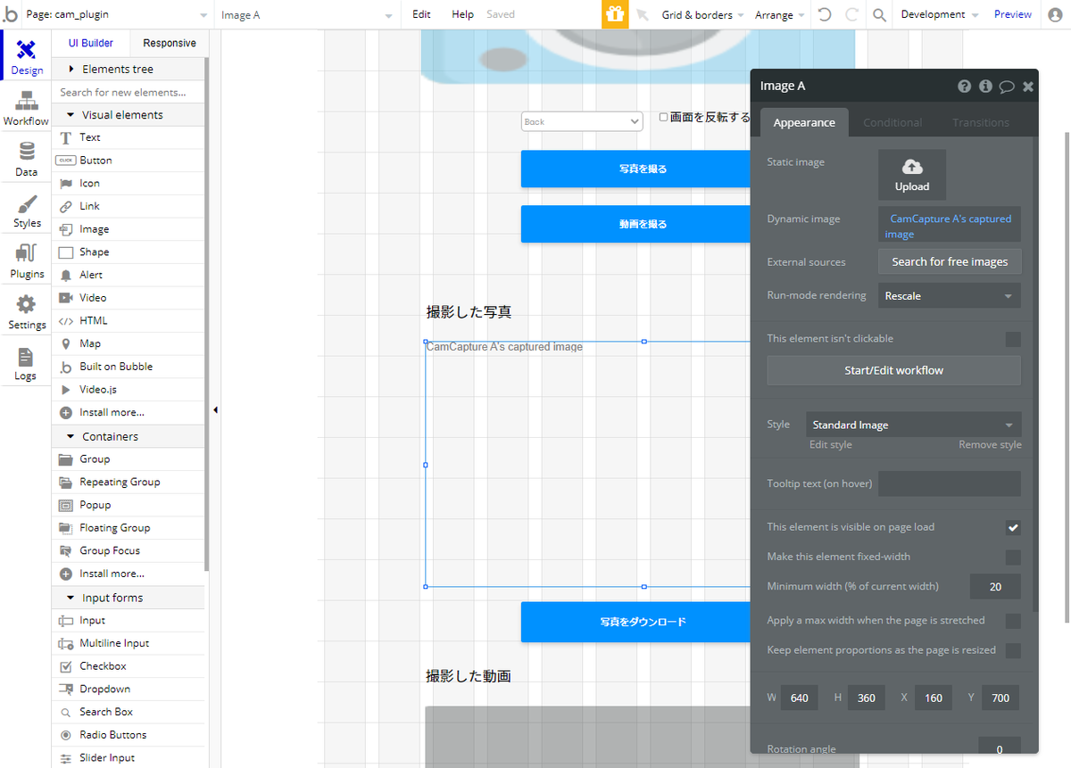Click the Upload static image button
Viewport: 1071px width, 768px height.
point(912,175)
